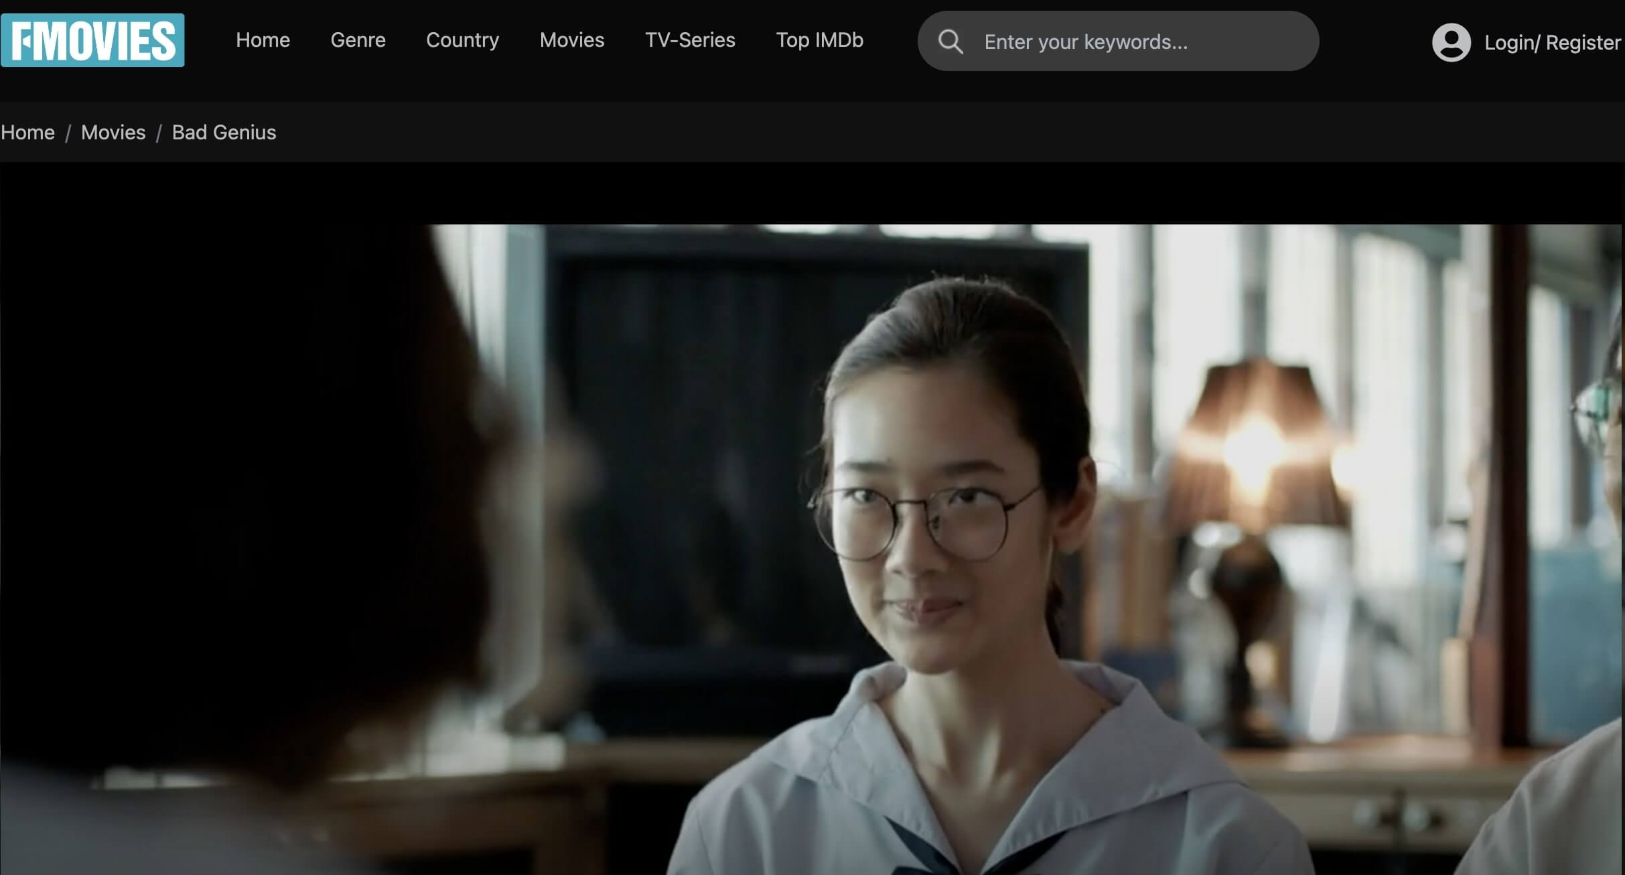This screenshot has width=1625, height=875.
Task: Click the black bar above the video
Action: (x=804, y=193)
